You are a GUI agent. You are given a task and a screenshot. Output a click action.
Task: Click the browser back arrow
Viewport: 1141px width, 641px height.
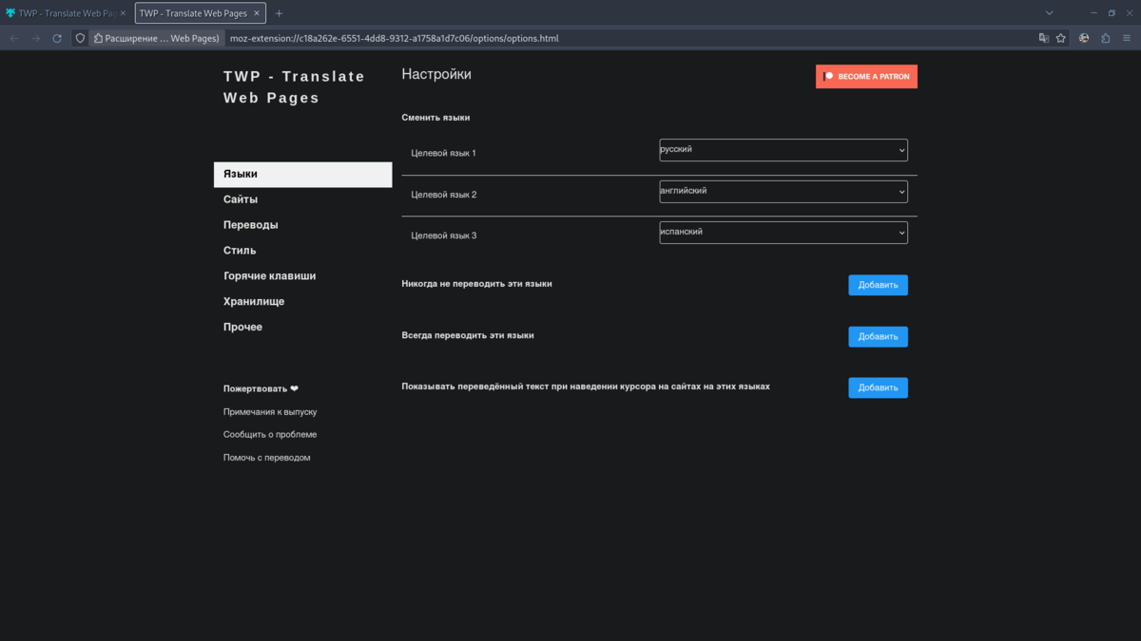[x=14, y=38]
